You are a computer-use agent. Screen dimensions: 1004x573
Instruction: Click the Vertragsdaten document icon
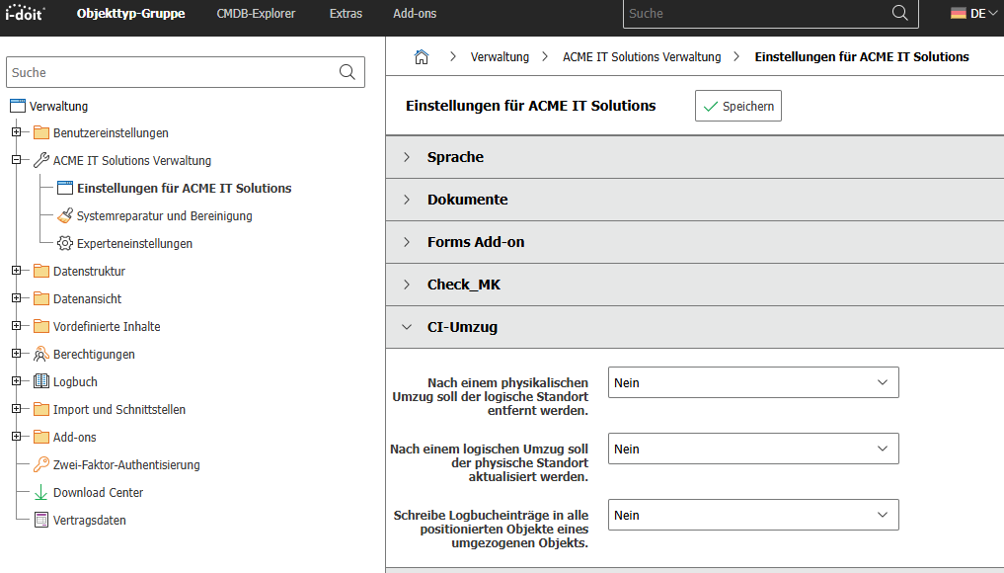41,520
